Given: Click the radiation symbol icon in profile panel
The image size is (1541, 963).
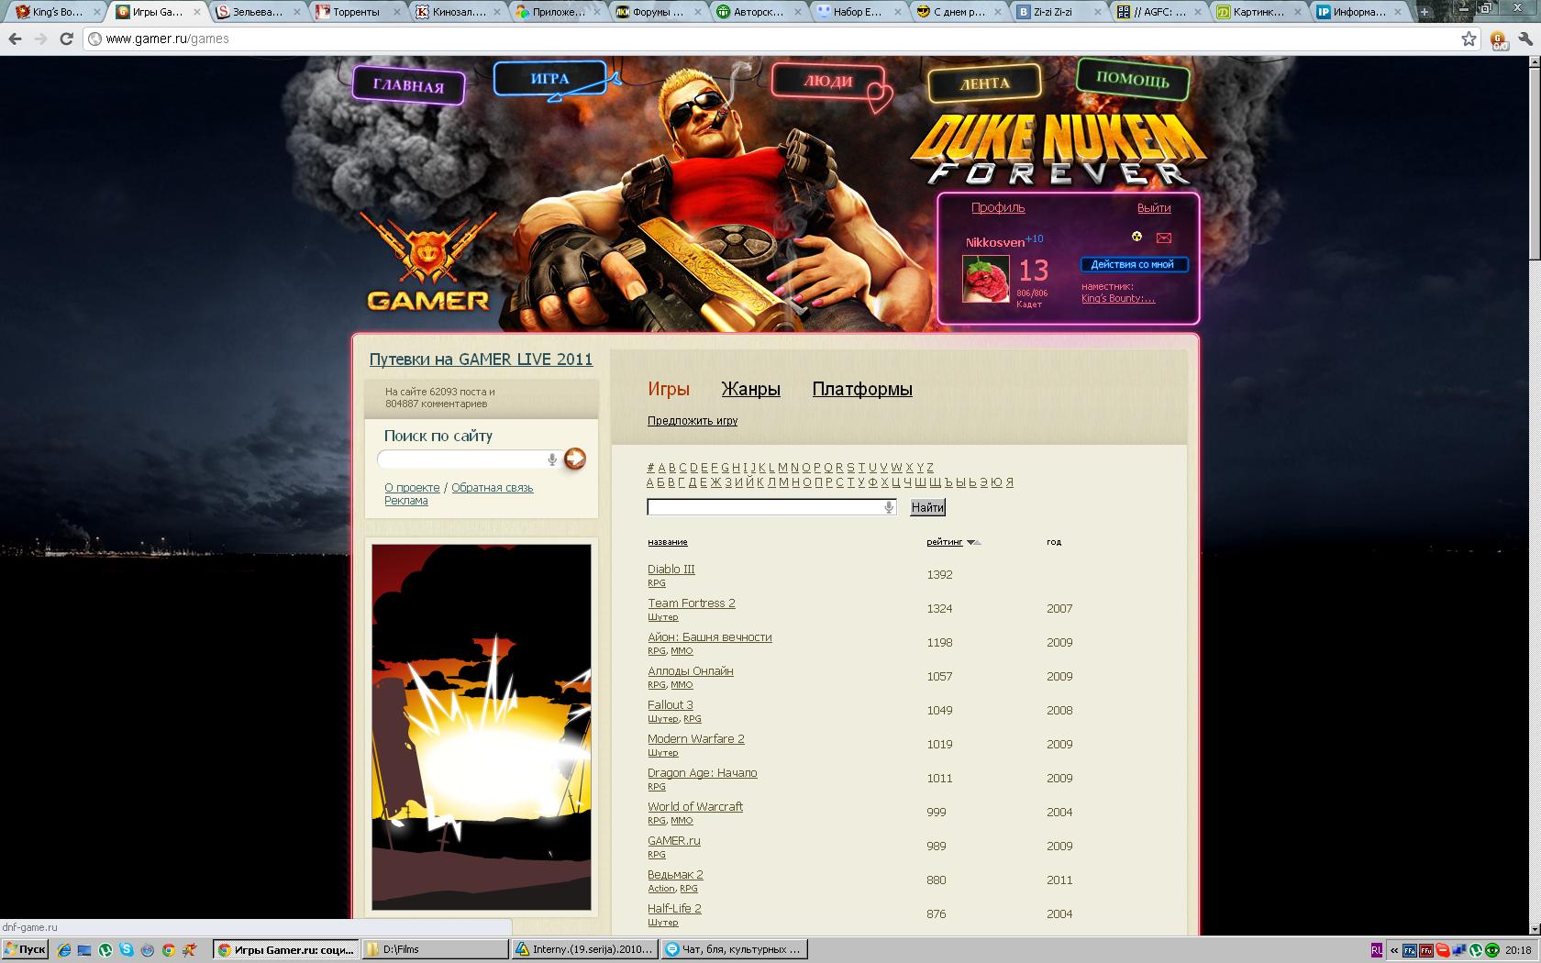Looking at the screenshot, I should 1136,237.
